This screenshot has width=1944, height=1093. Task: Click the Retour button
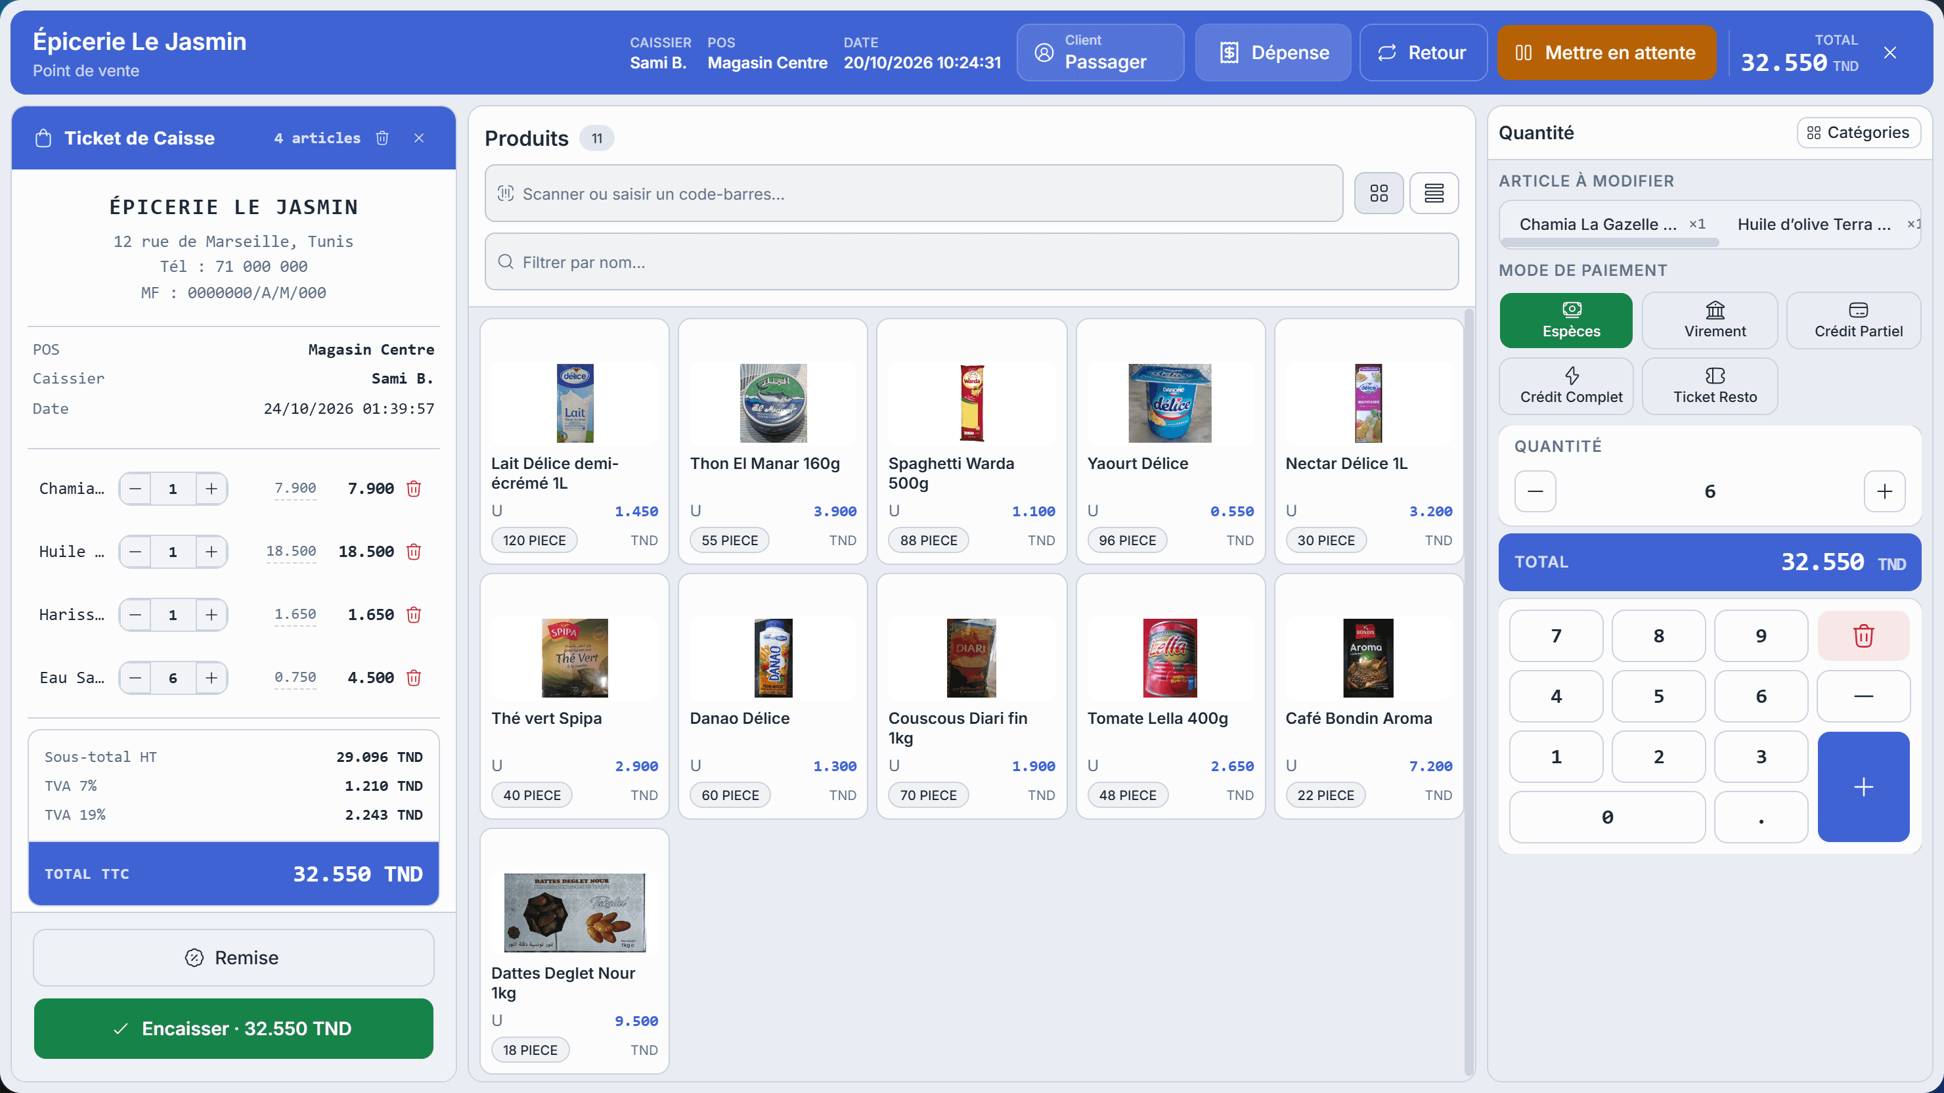pos(1423,52)
